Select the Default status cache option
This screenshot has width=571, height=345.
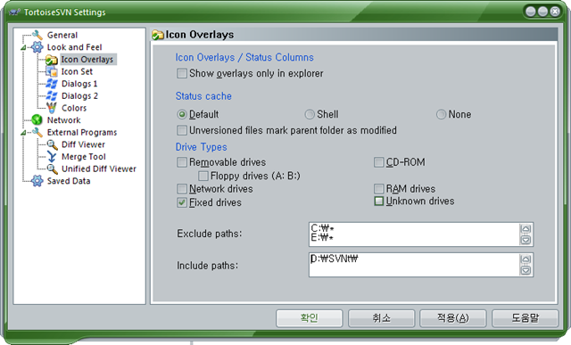coord(182,114)
